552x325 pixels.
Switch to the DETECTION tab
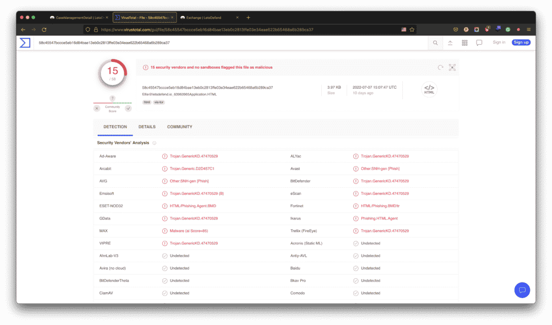click(115, 127)
